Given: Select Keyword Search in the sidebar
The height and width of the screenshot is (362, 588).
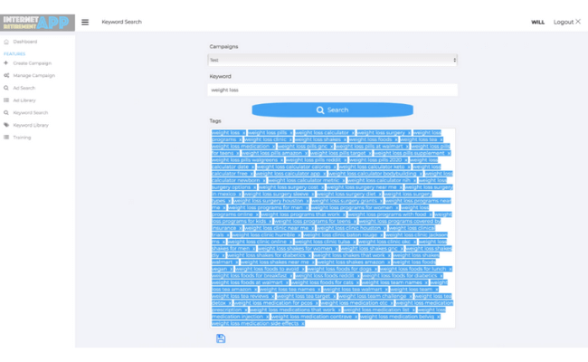Looking at the screenshot, I should point(31,113).
